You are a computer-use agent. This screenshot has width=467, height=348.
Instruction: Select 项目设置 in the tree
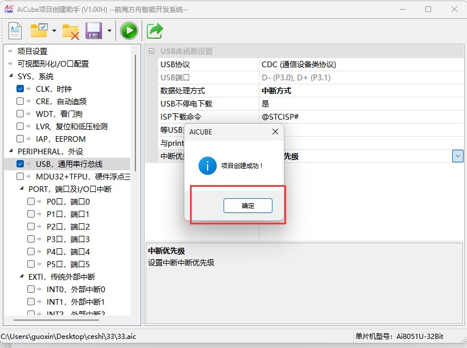tap(32, 51)
